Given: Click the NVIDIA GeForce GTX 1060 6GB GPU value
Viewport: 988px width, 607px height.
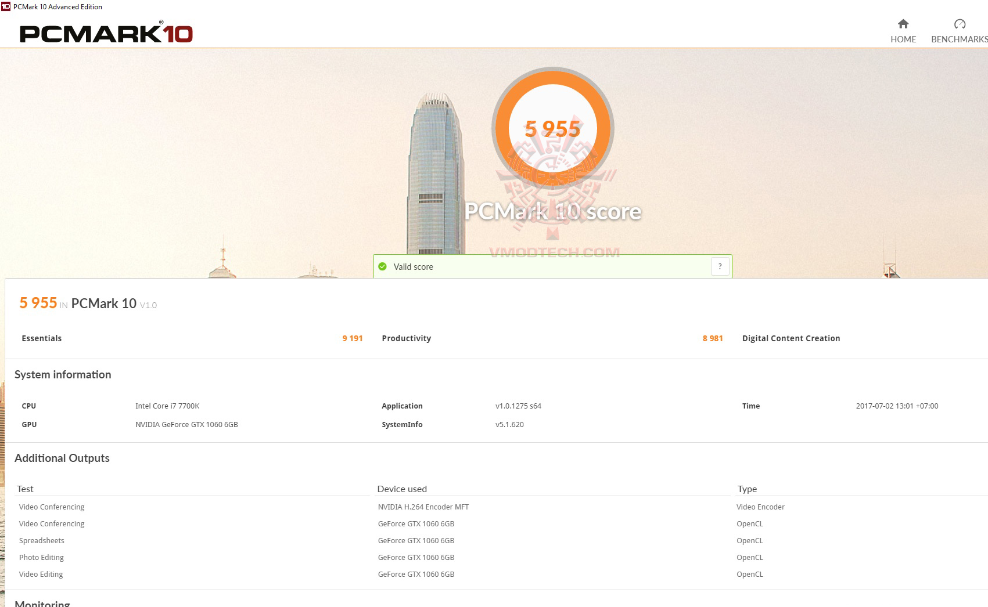Looking at the screenshot, I should point(186,425).
